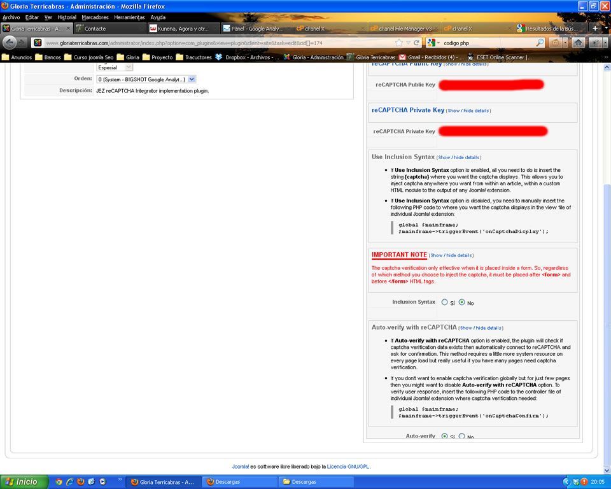The image size is (611, 489).
Task: Switch to Resultados de la Búsqueda tab
Action: tap(550, 29)
